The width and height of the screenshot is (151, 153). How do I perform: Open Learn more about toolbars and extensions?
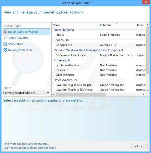pos(30,148)
